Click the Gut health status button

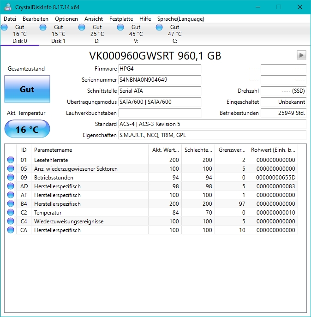click(x=27, y=89)
